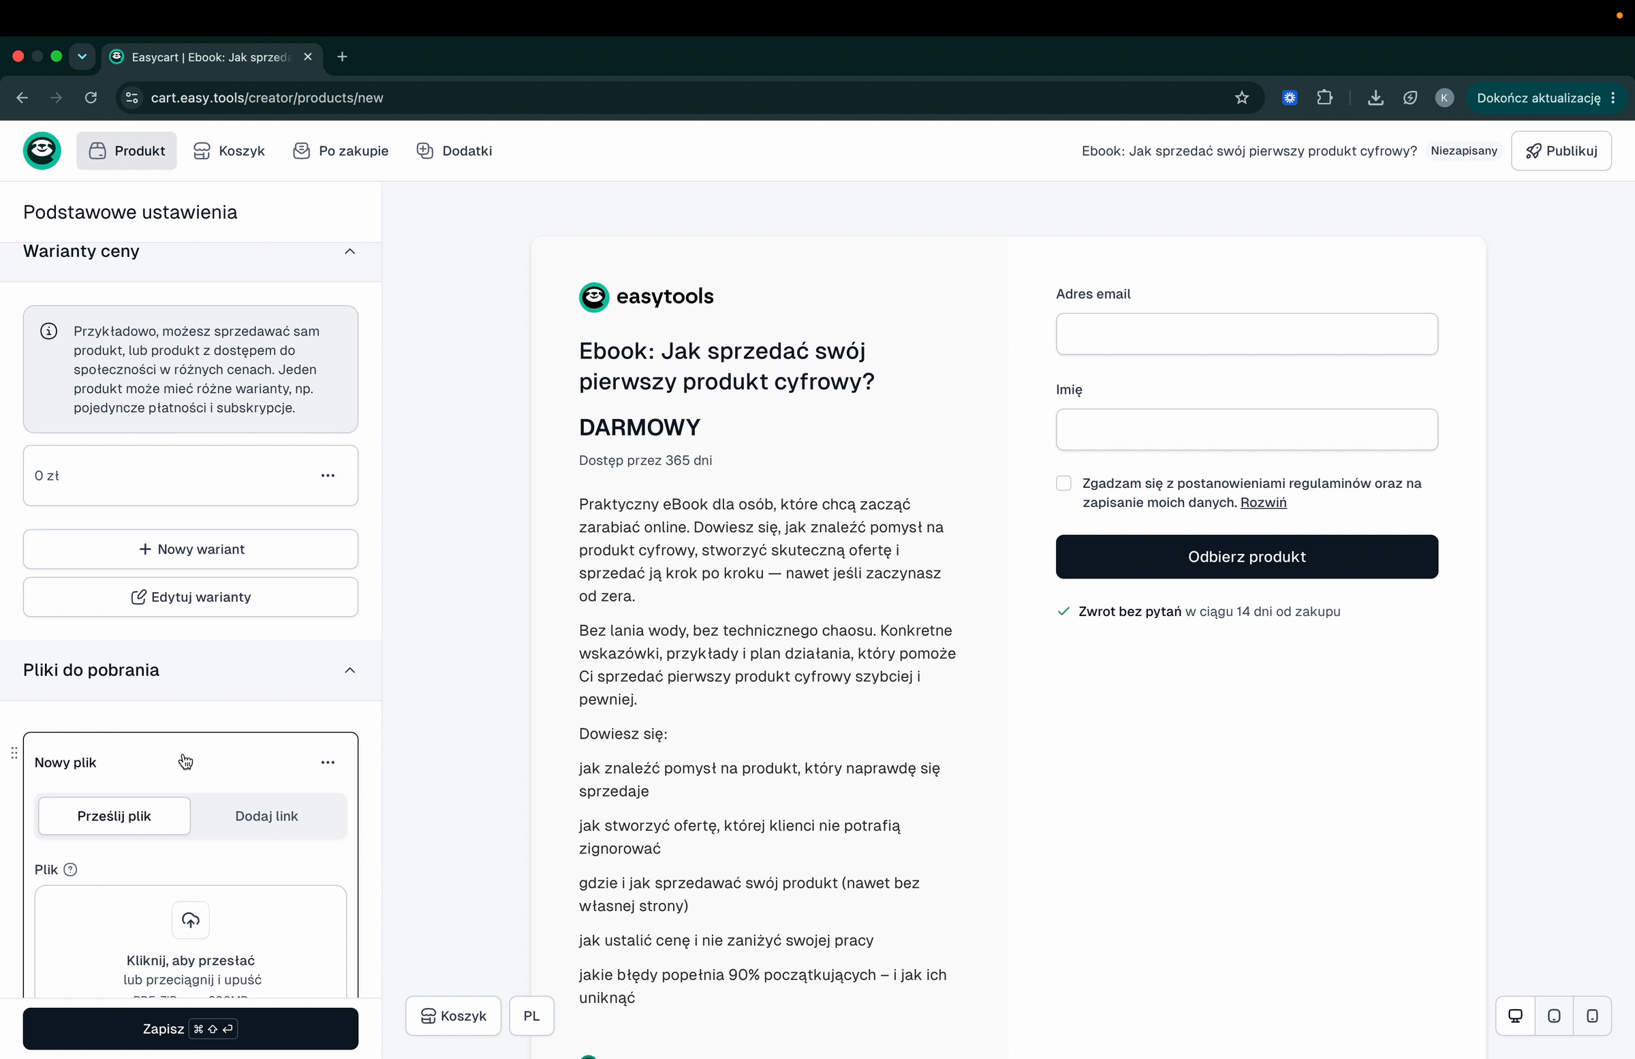
Task: Open the PL language selector
Action: coord(531,1015)
